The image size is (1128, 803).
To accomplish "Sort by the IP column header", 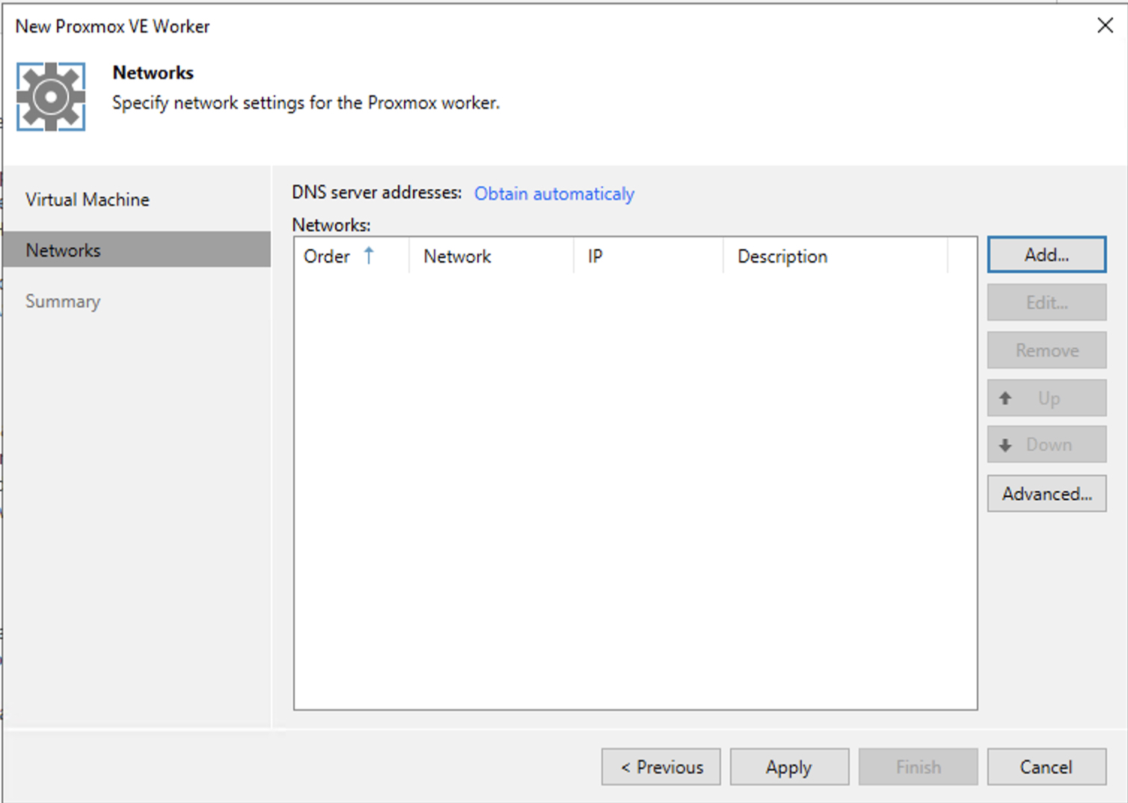I will pyautogui.click(x=595, y=256).
